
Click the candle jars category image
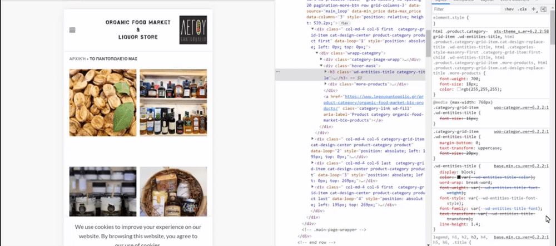tap(102, 191)
